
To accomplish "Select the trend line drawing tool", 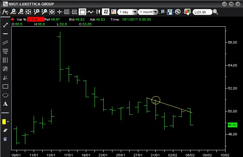I will pos(5,25).
